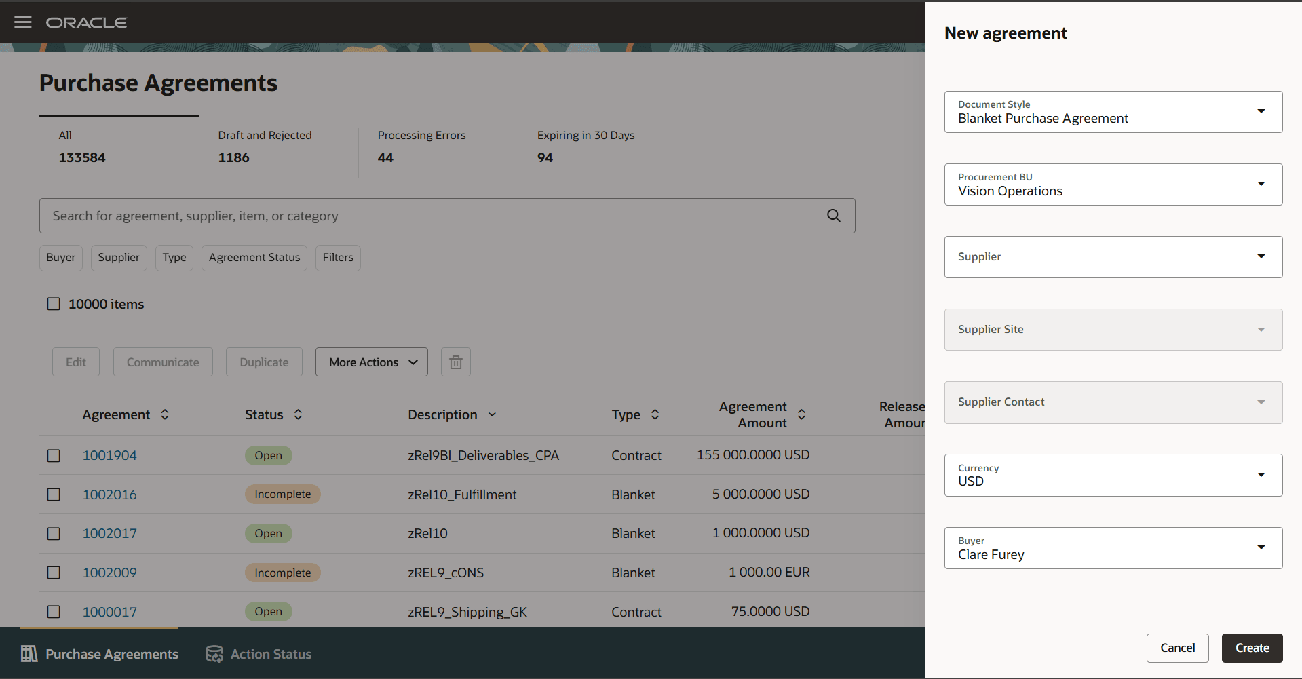
Task: Select the Draft and Rejected tab
Action: pos(279,147)
